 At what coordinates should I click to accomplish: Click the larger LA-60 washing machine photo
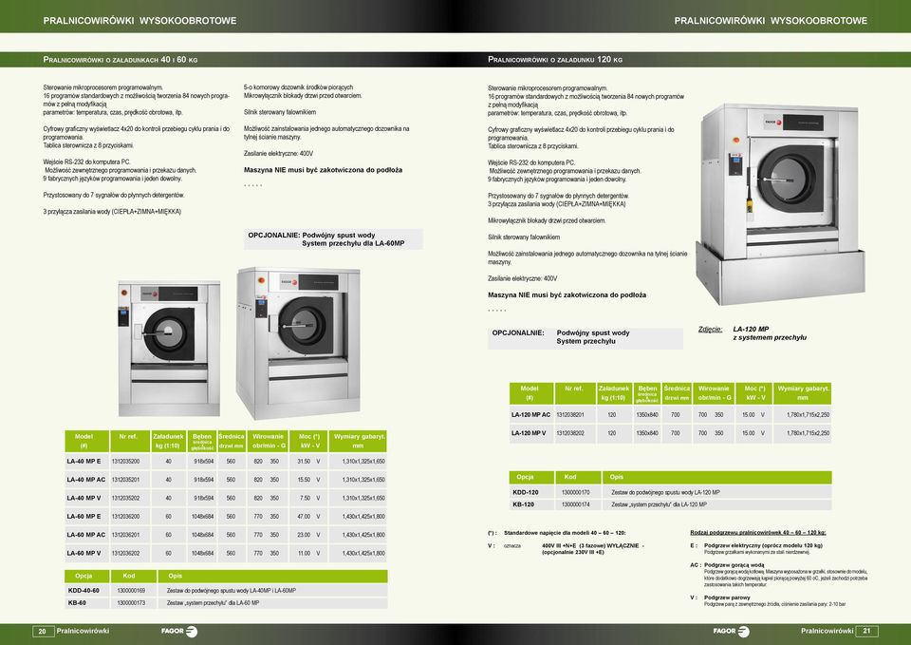click(299, 342)
